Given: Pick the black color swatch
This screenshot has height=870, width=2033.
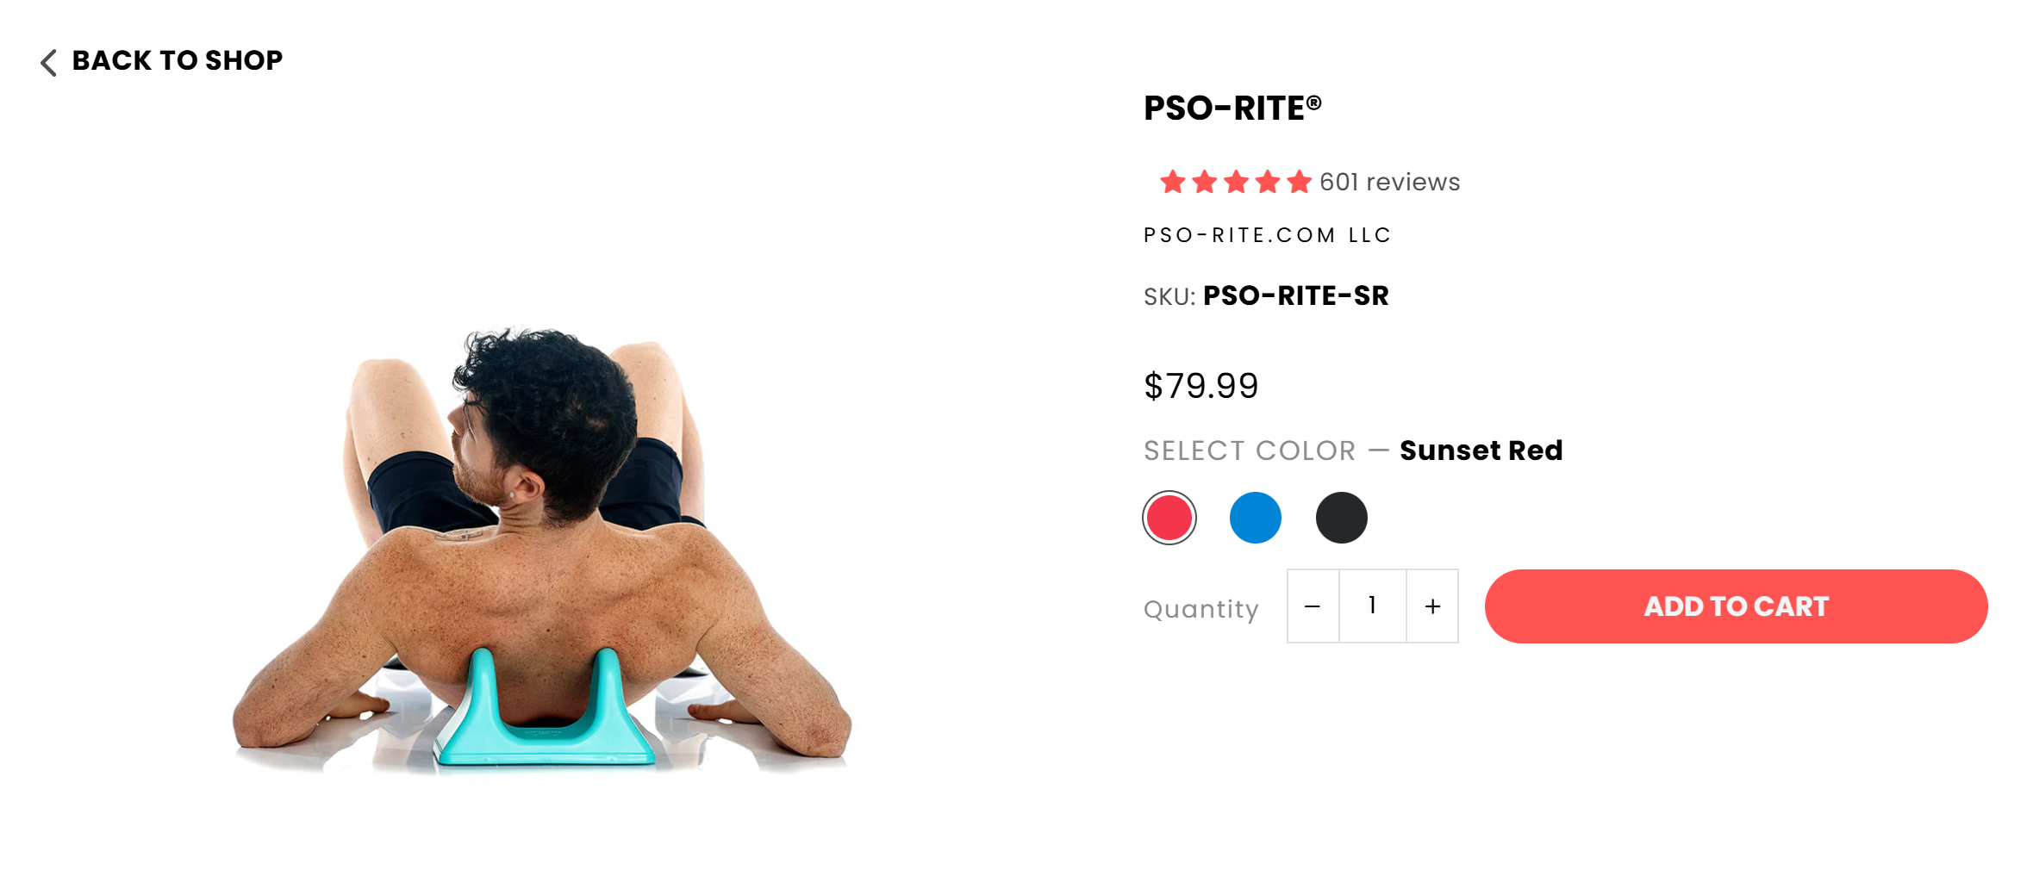Looking at the screenshot, I should coord(1341,518).
